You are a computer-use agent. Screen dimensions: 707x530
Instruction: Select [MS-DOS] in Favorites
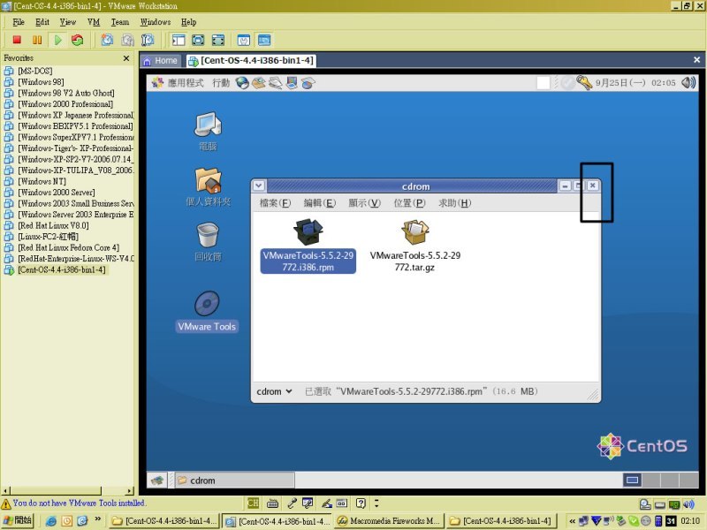click(x=35, y=71)
